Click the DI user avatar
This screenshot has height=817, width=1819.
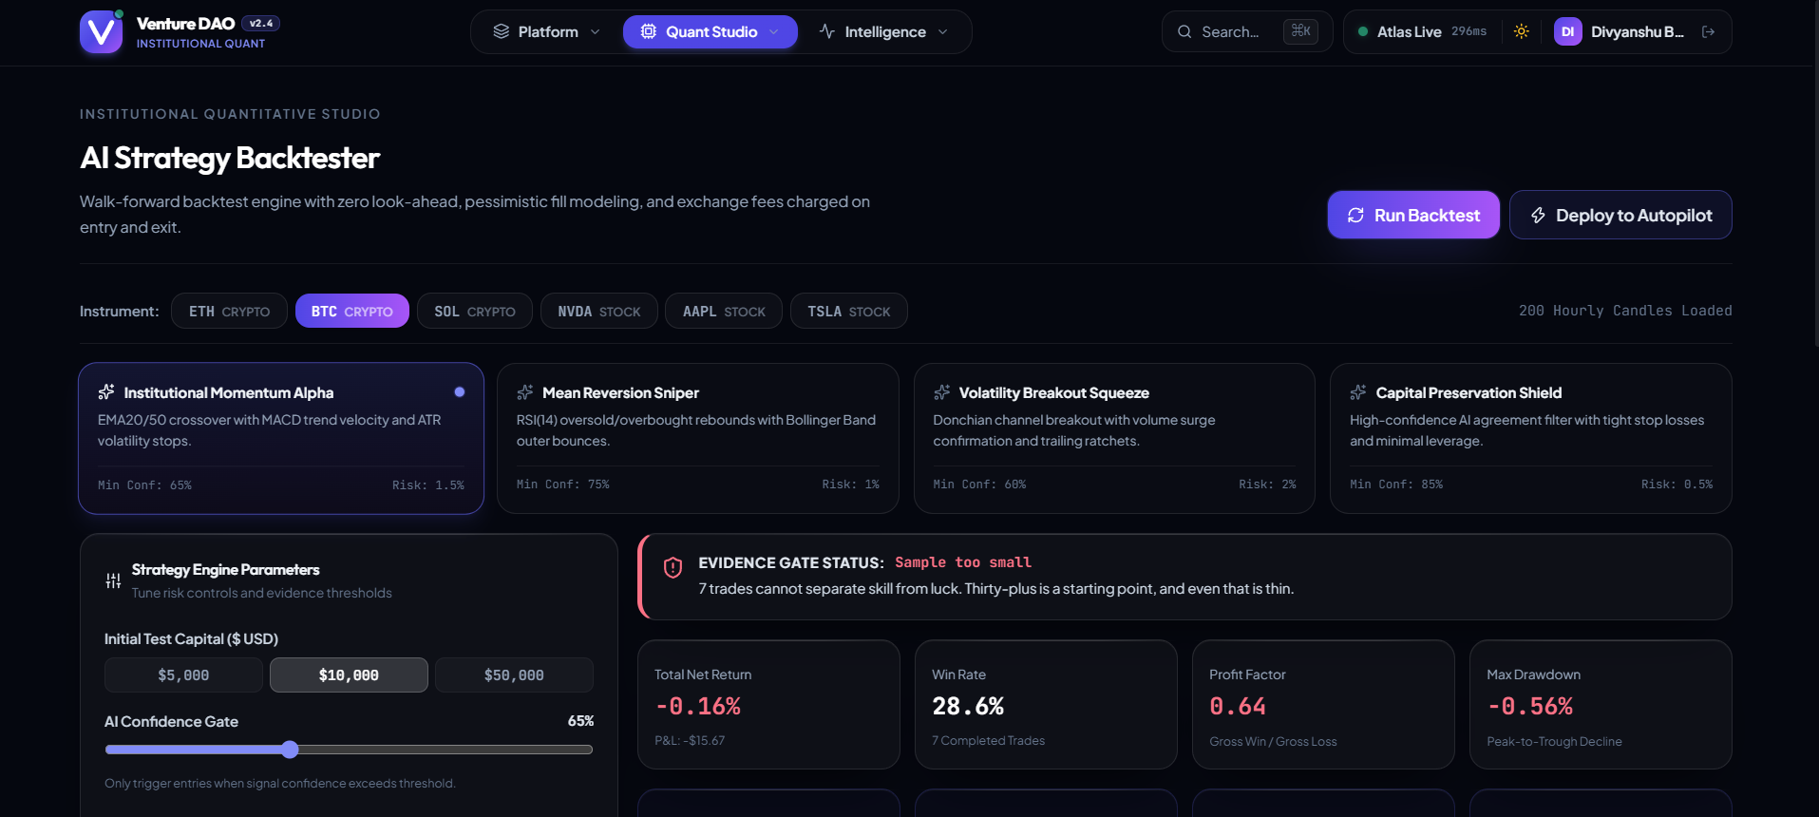[1567, 31]
